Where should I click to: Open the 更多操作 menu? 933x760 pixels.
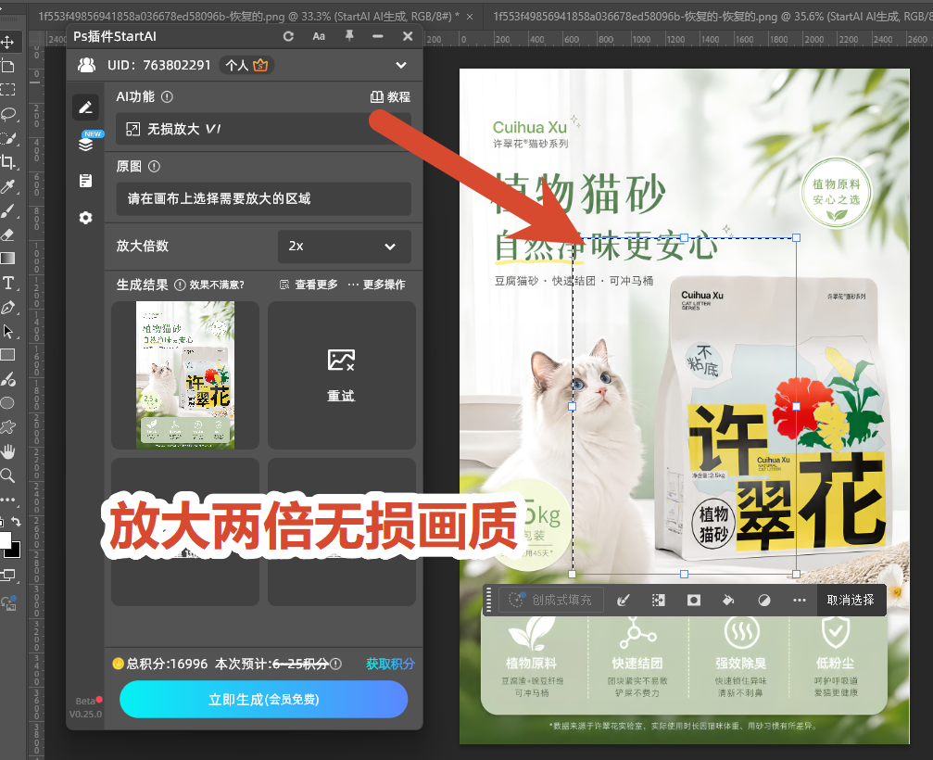coord(377,285)
